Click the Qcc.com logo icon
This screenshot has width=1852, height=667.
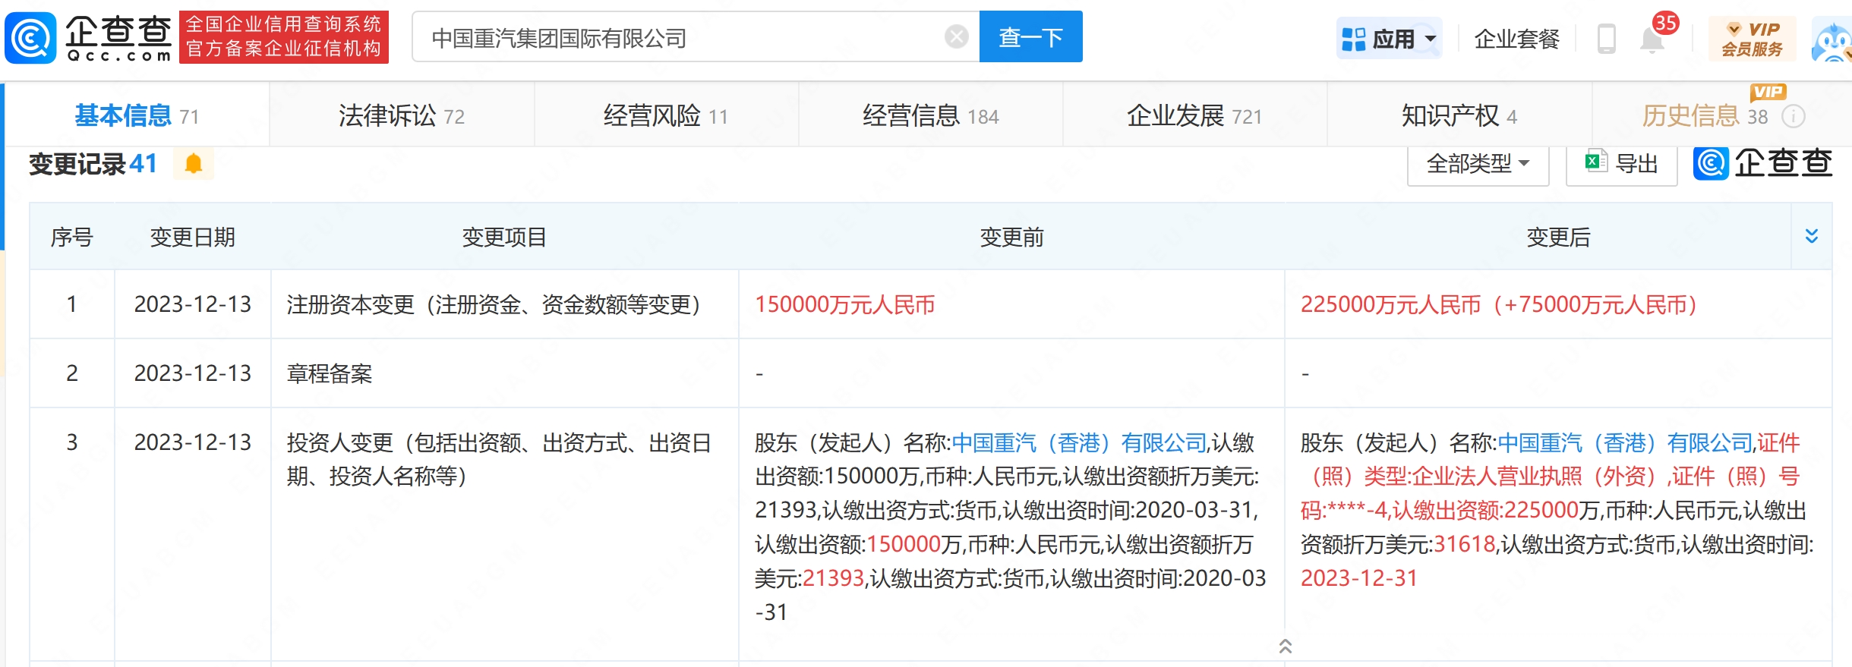[x=30, y=37]
